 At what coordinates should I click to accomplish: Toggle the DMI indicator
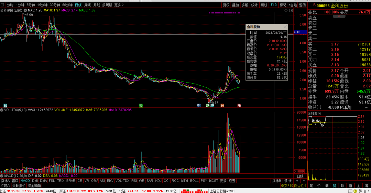(35, 181)
